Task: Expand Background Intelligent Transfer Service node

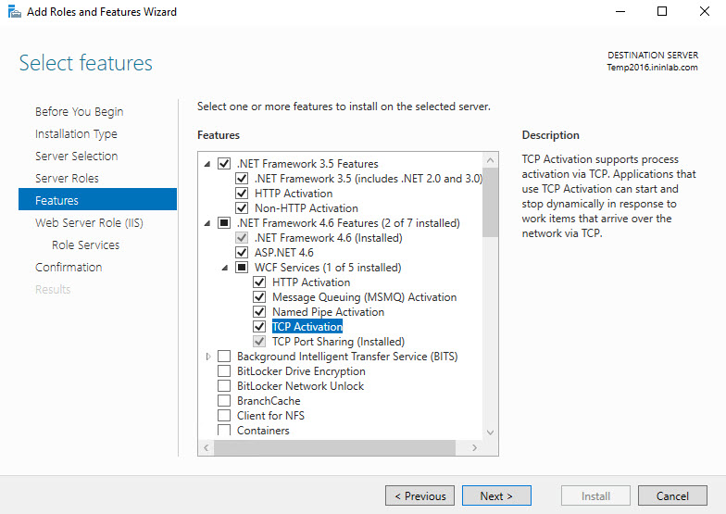Action: (x=207, y=357)
